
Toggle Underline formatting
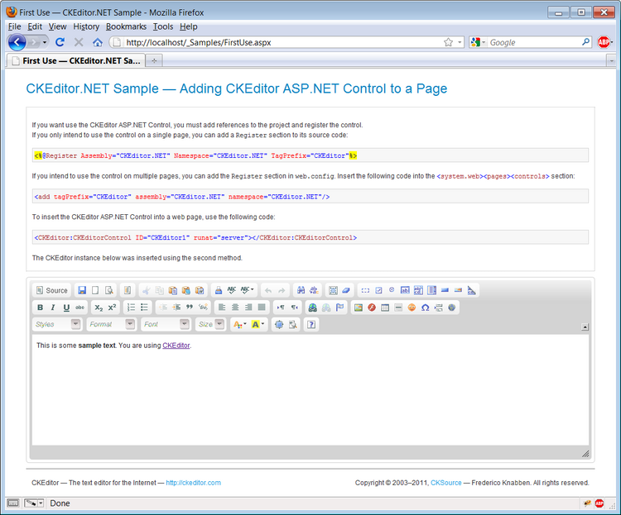[66, 308]
